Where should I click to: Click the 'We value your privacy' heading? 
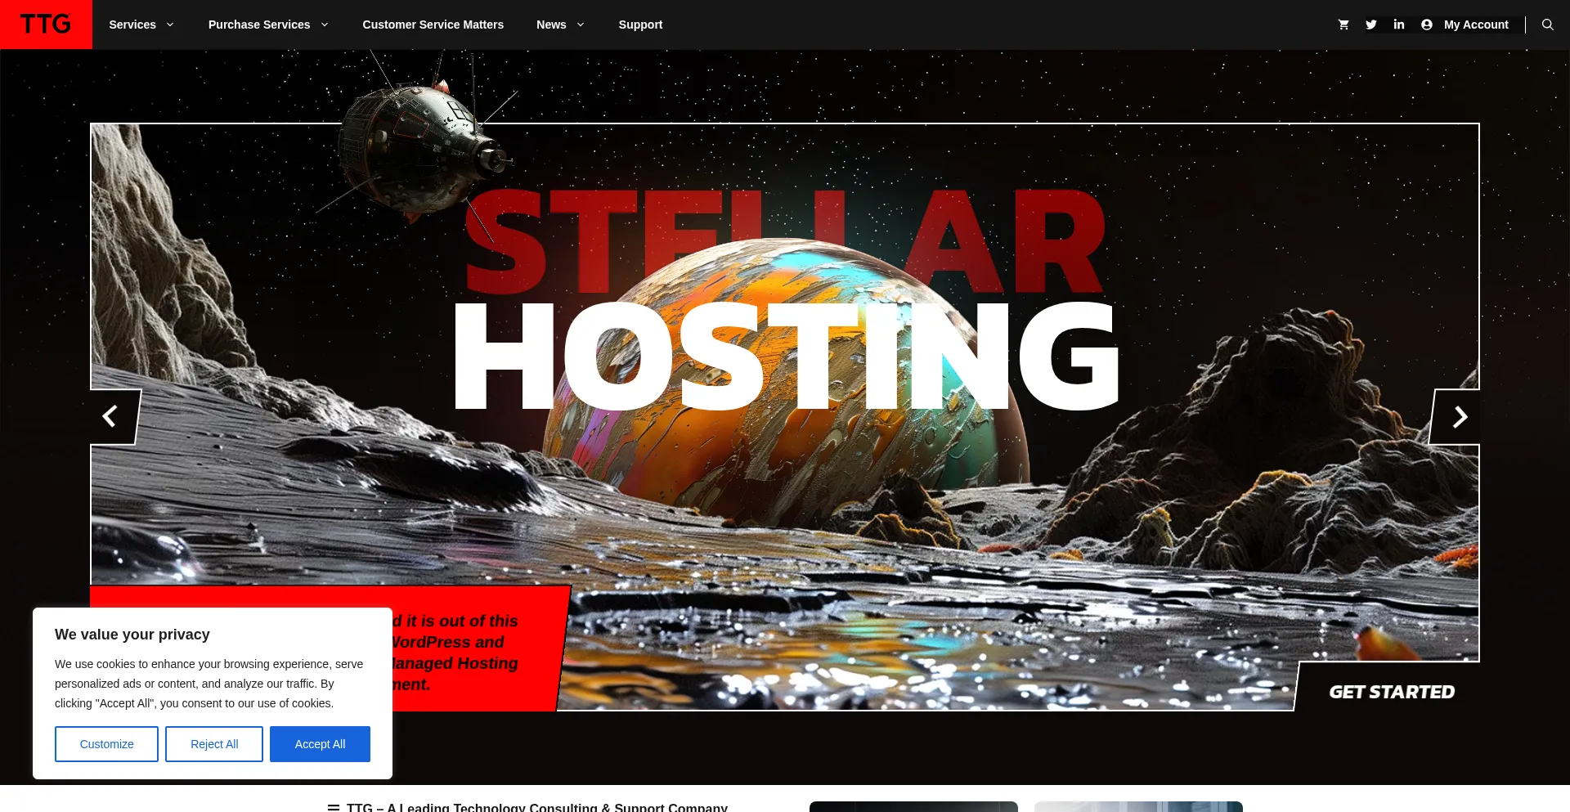click(x=132, y=635)
